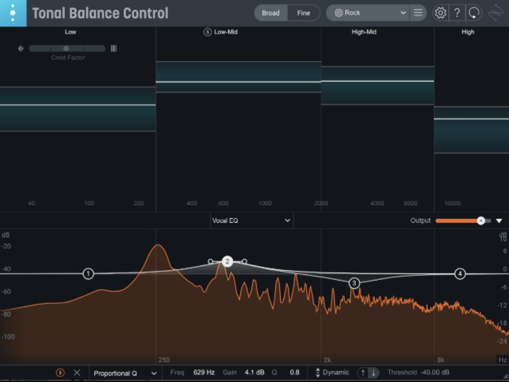Viewport: 509px width, 382px height.
Task: Open the Rock target curve dropdown
Action: 368,13
